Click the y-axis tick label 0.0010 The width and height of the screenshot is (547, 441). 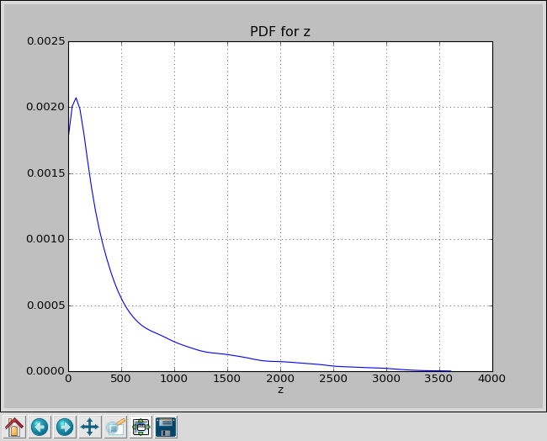(x=46, y=239)
